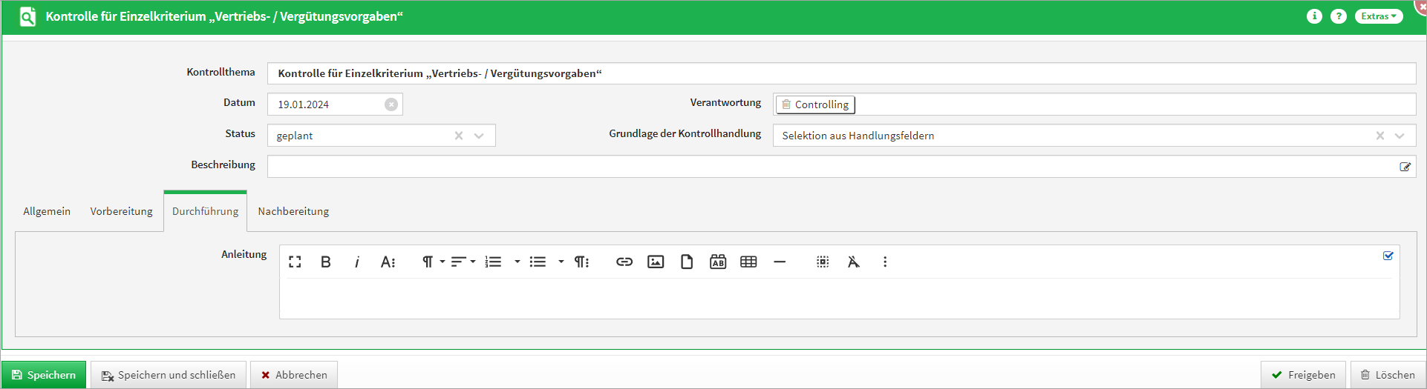Apply italic formatting in the editor
Viewport: 1427px width, 389px height.
tap(357, 262)
